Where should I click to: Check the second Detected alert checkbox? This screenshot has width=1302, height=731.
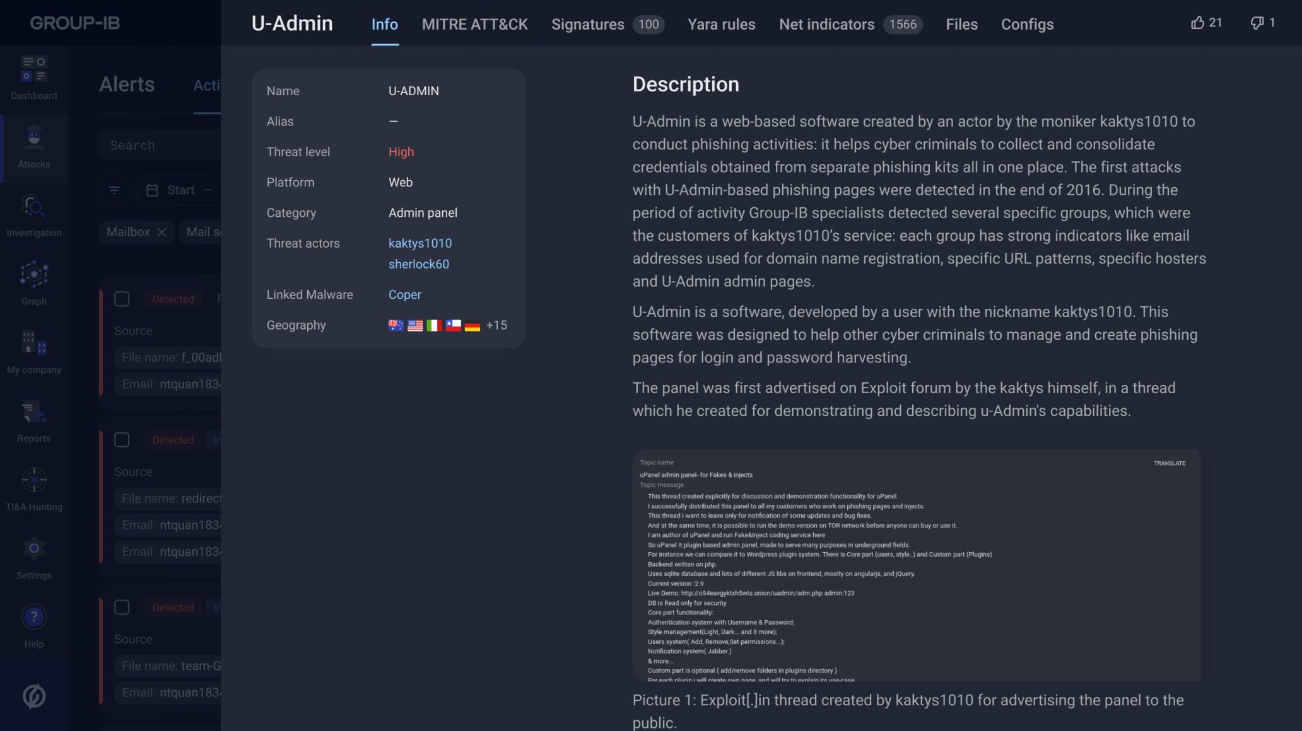point(122,440)
